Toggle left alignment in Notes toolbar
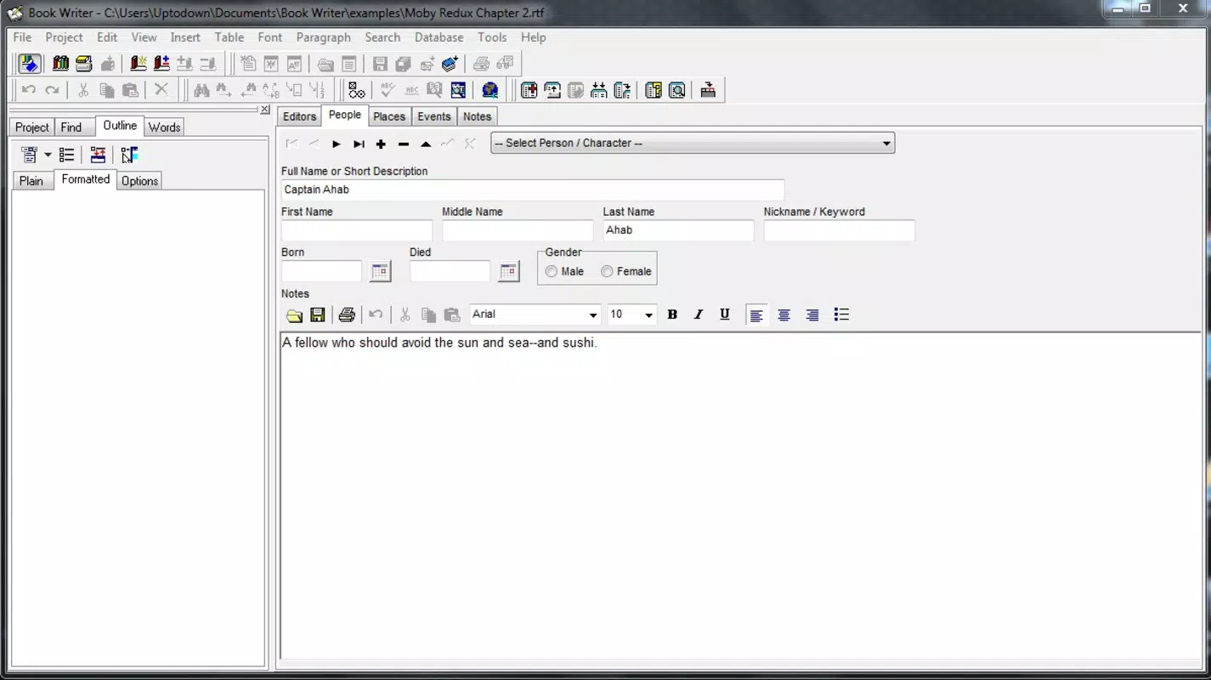 click(756, 314)
